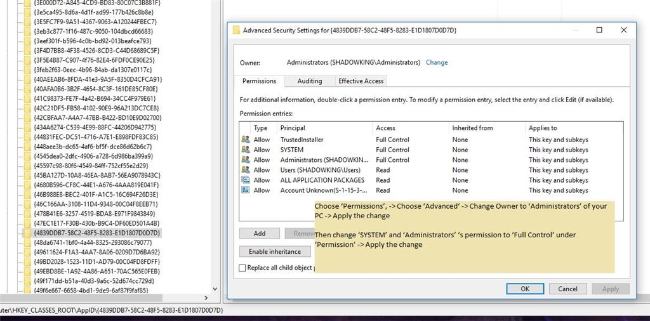Screen dimensions: 650x321
Task: Sort by the Principal column header
Action: point(325,128)
